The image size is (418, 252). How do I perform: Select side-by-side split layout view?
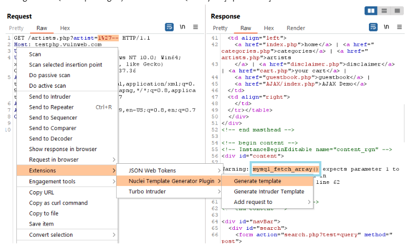(371, 11)
